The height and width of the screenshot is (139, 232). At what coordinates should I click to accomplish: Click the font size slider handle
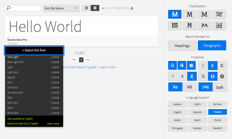tap(120, 8)
